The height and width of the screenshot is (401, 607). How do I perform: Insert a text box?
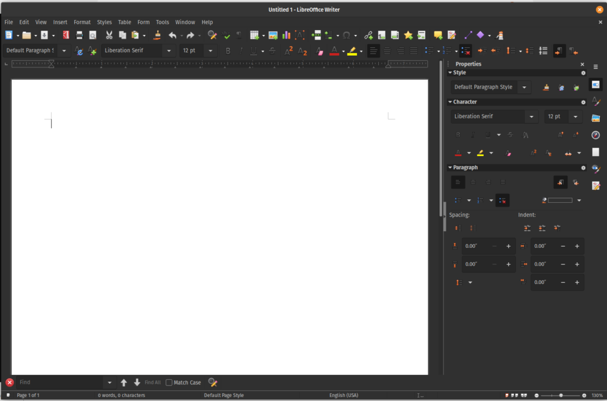(x=299, y=35)
